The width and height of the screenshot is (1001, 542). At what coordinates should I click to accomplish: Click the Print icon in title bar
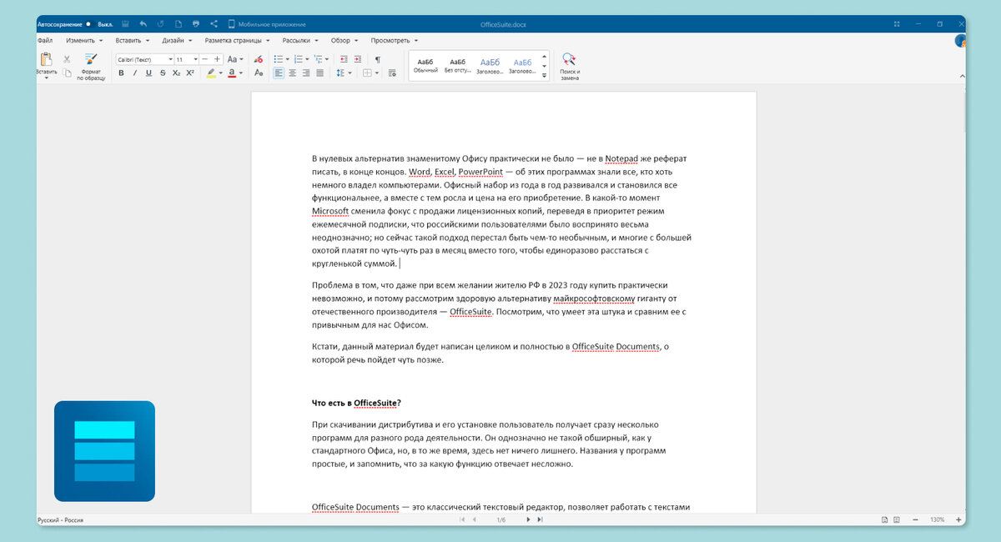pyautogui.click(x=196, y=24)
